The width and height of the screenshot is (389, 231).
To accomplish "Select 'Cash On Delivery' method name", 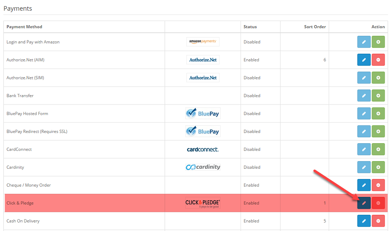I will tap(23, 221).
